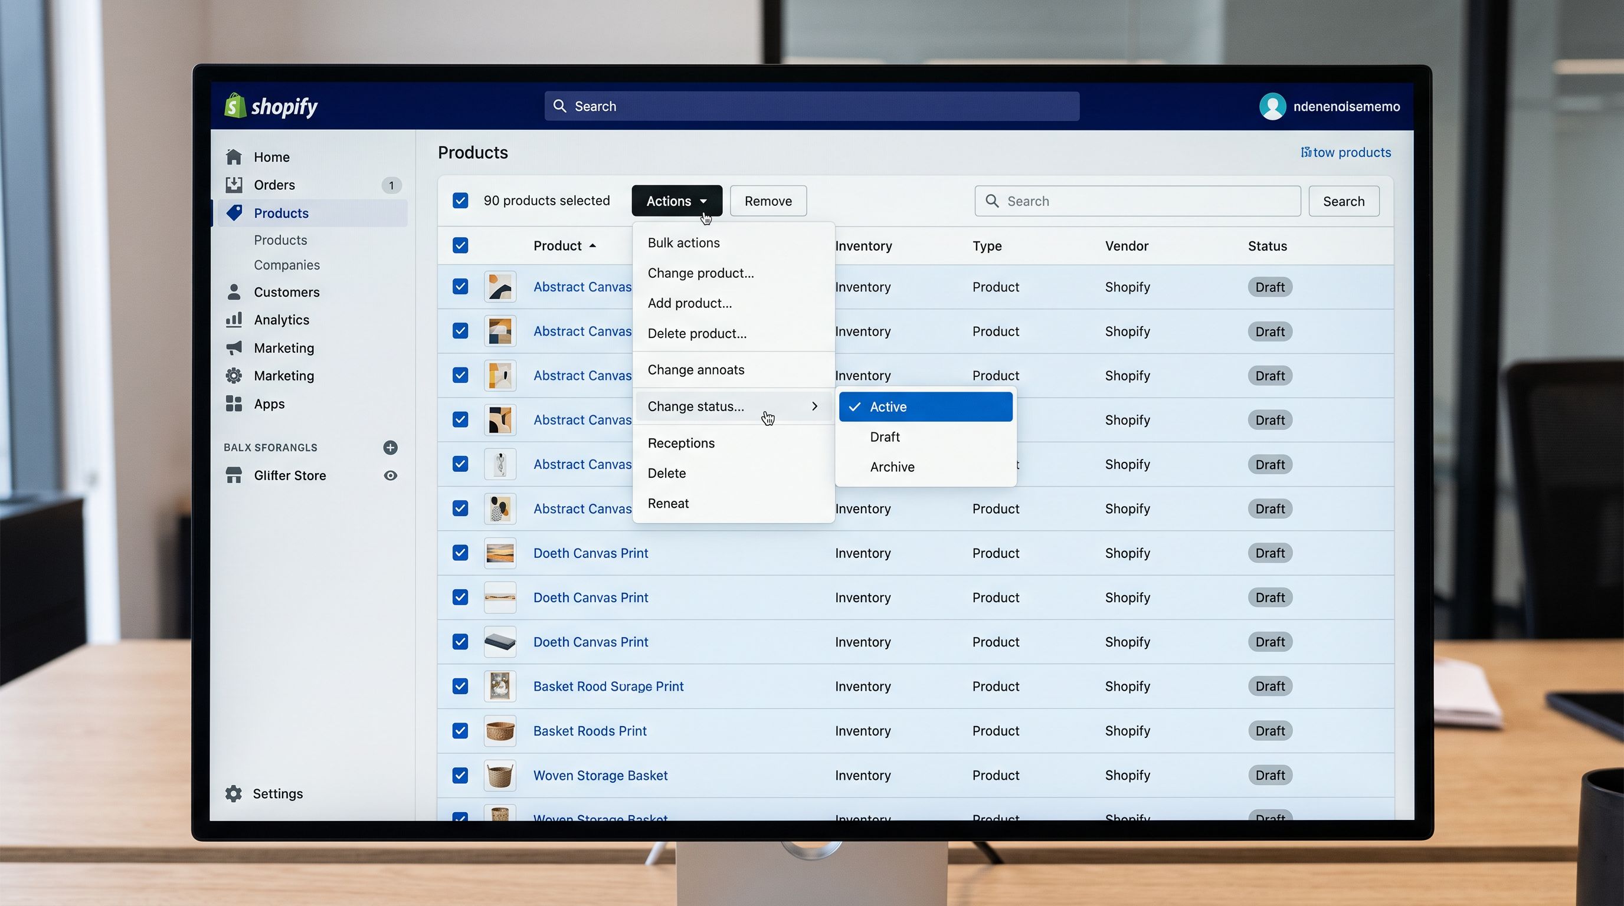Uncheck Basket Roods Print checkbox

click(x=460, y=731)
